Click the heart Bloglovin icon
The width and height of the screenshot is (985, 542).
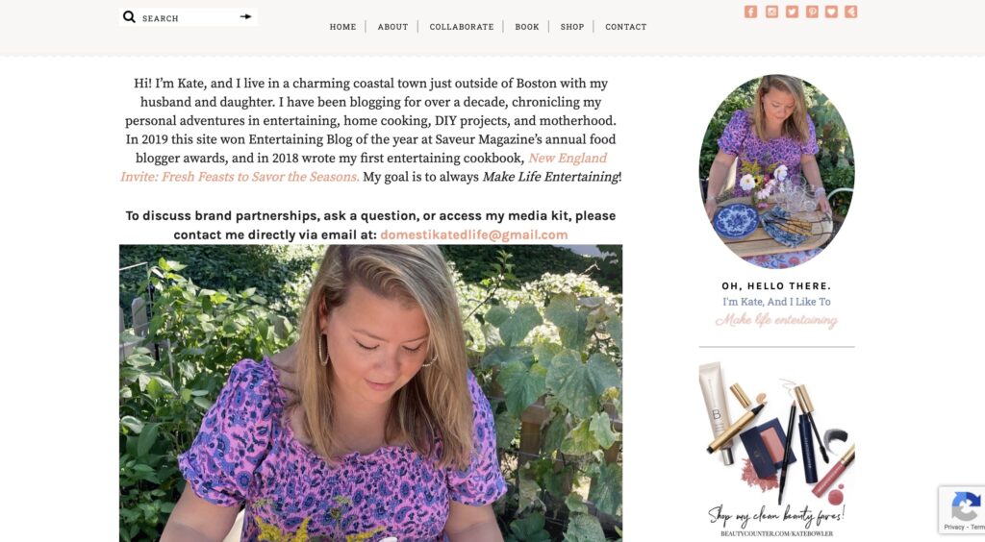tap(831, 12)
